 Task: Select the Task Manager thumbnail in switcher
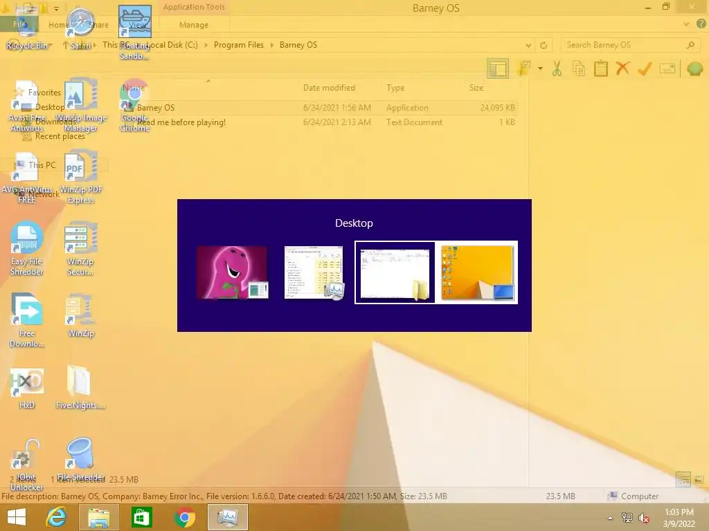pos(314,272)
